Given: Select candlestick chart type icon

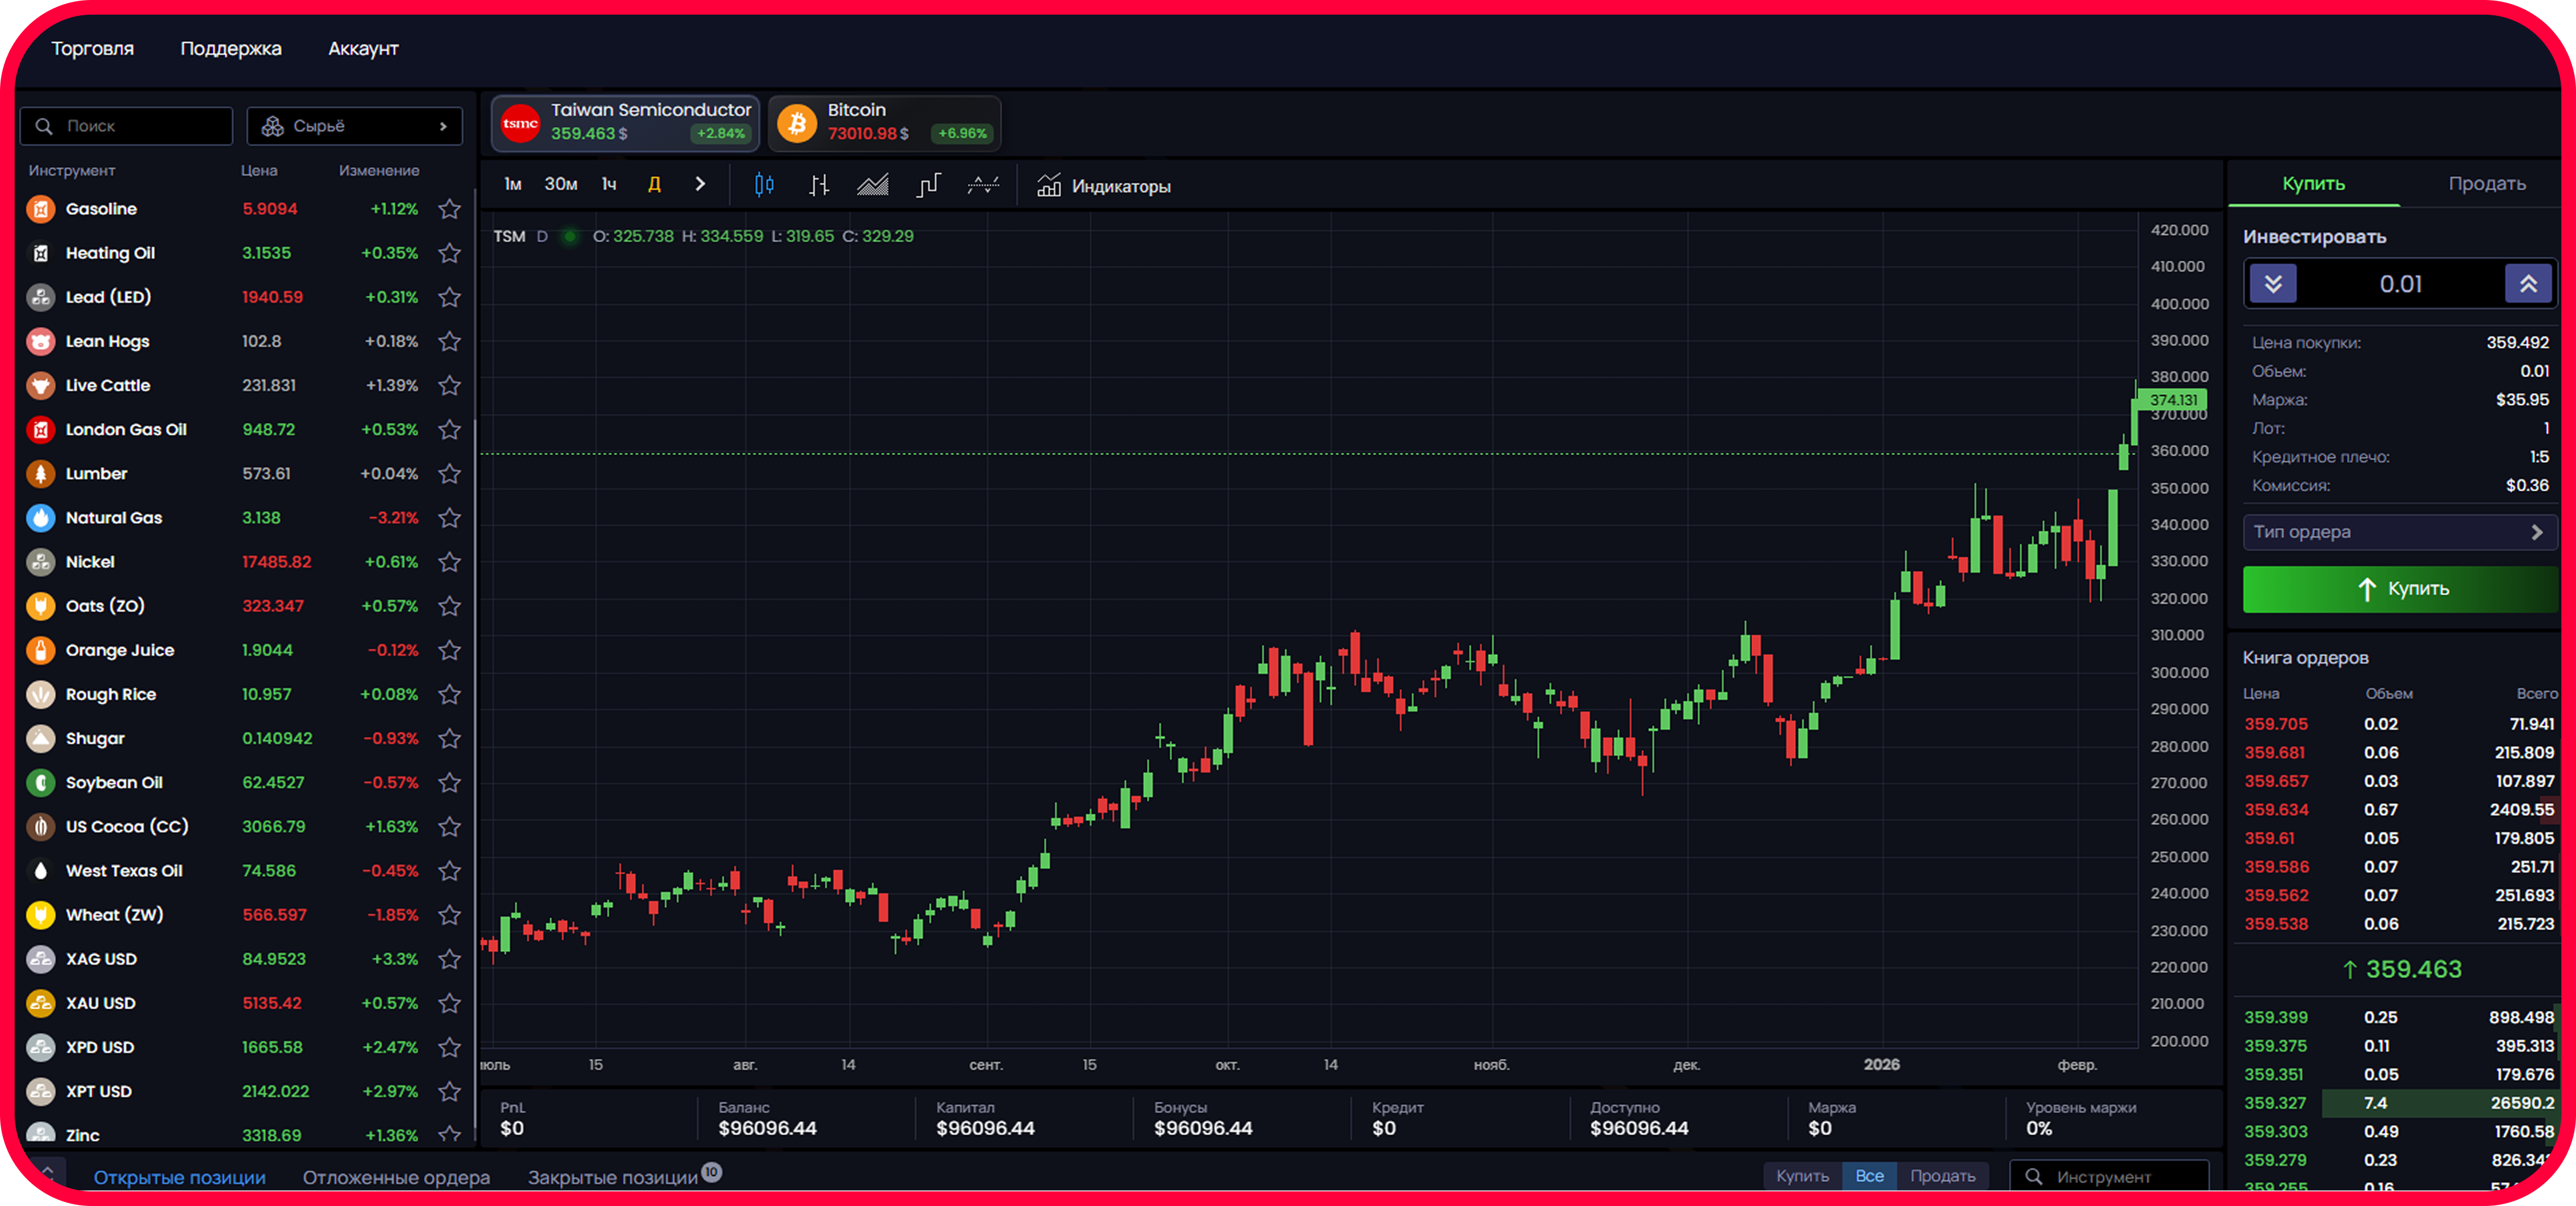Looking at the screenshot, I should click(x=764, y=185).
